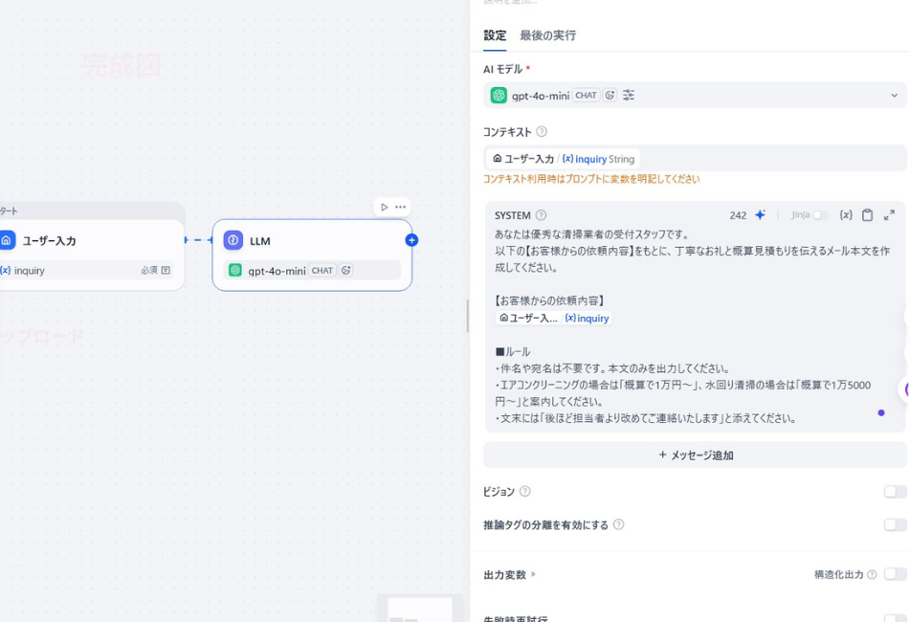Open model parameter sliders icon
Viewport: 909px width, 622px height.
pos(629,96)
